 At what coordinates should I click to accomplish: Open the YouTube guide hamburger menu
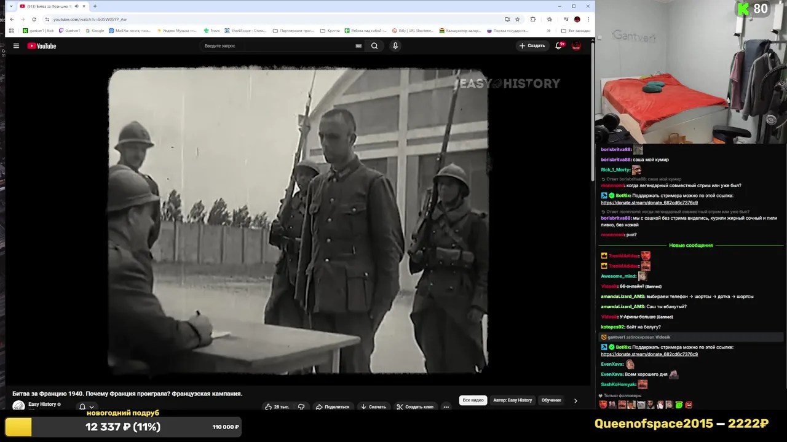pyautogui.click(x=16, y=46)
